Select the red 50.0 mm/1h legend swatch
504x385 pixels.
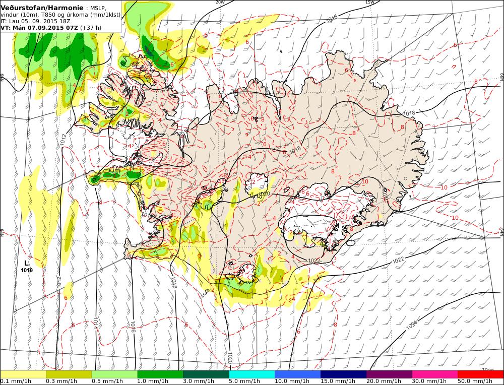pos(480,374)
